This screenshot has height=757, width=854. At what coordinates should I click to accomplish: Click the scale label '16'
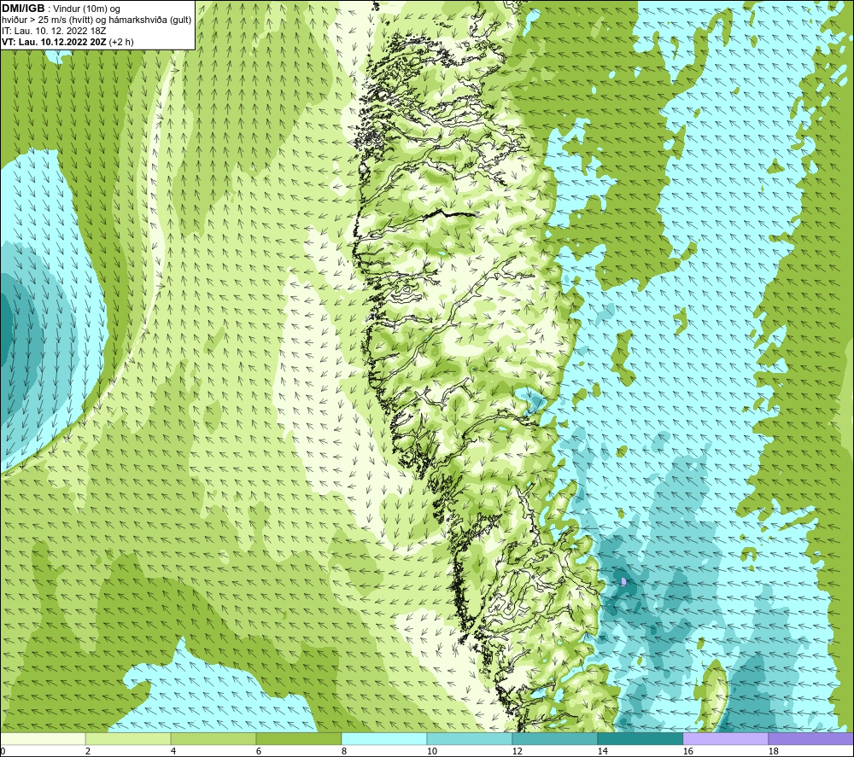(687, 752)
